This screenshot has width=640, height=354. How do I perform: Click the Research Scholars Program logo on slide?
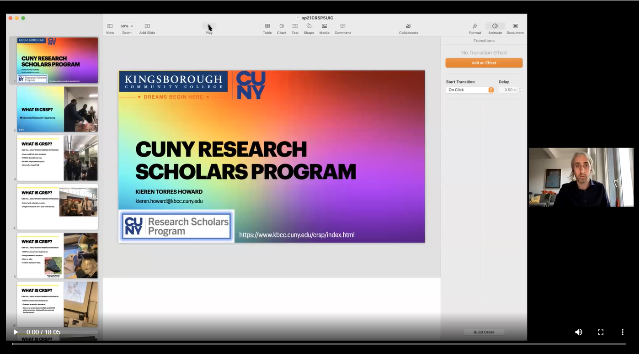click(x=176, y=226)
